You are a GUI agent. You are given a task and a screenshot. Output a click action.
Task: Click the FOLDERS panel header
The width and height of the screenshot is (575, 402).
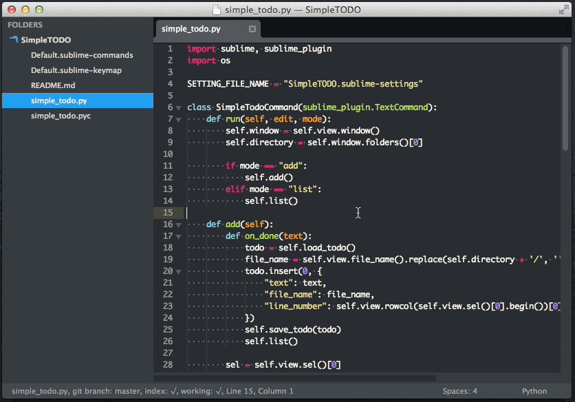point(25,25)
